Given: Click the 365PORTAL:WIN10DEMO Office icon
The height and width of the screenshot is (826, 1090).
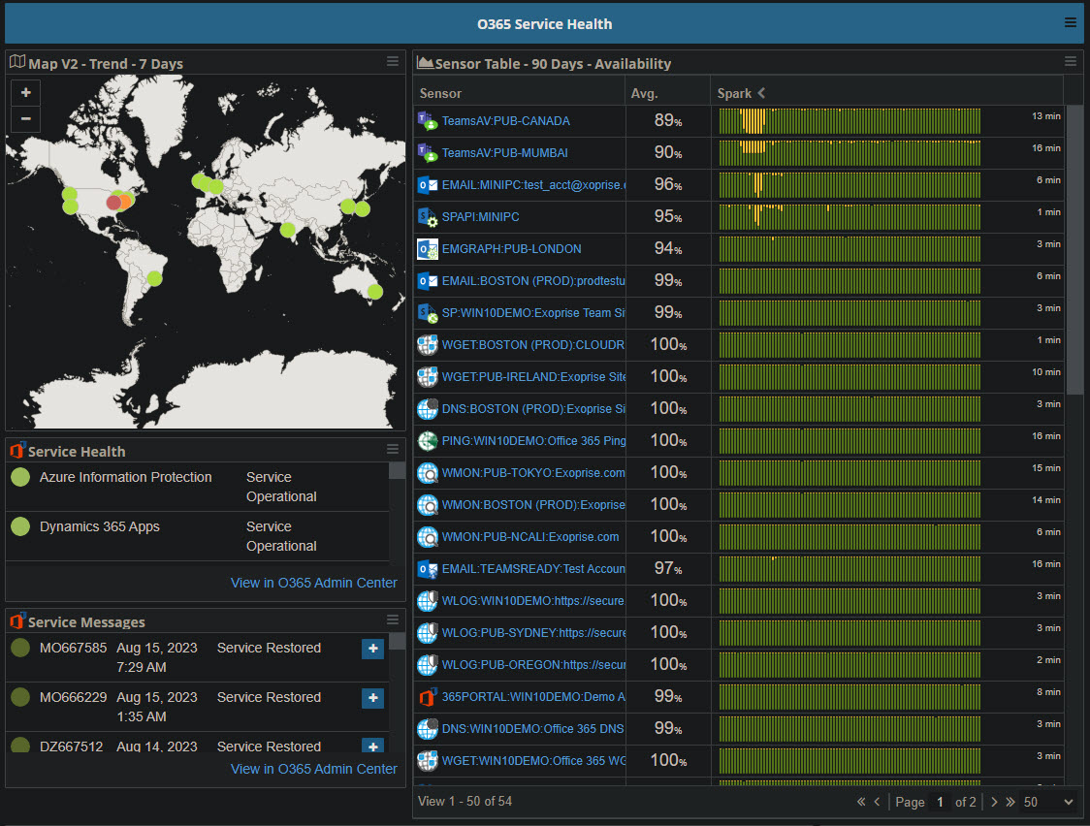Looking at the screenshot, I should pyautogui.click(x=427, y=696).
